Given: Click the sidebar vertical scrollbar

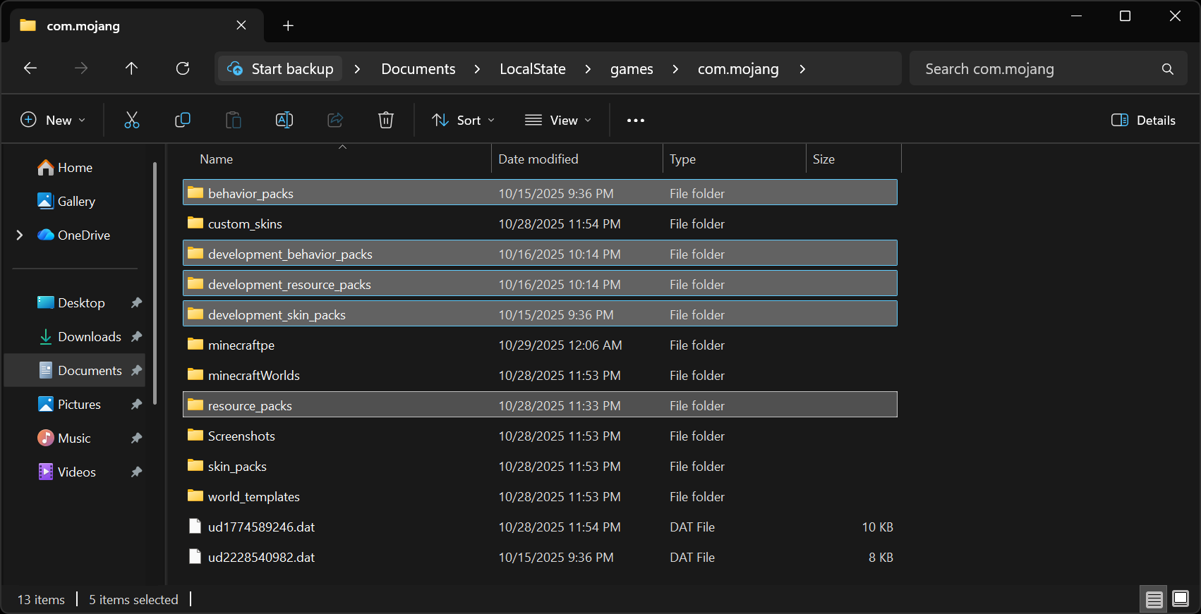Looking at the screenshot, I should click(x=155, y=283).
